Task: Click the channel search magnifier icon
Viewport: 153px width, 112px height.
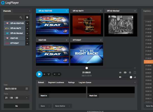Action: tap(21, 18)
